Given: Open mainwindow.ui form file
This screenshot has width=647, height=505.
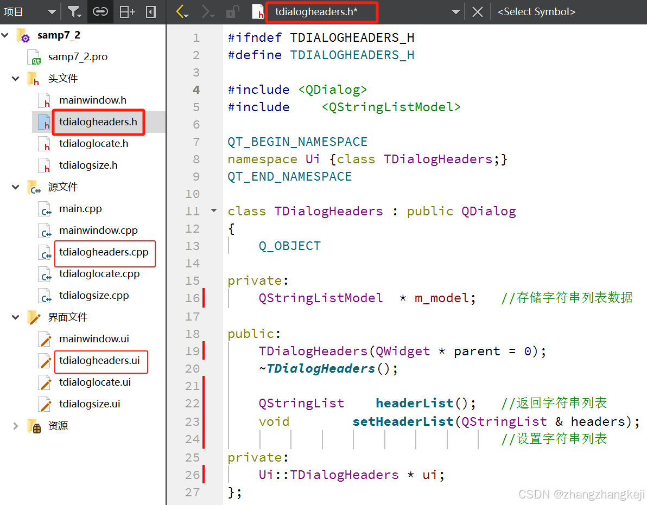Looking at the screenshot, I should 94,339.
